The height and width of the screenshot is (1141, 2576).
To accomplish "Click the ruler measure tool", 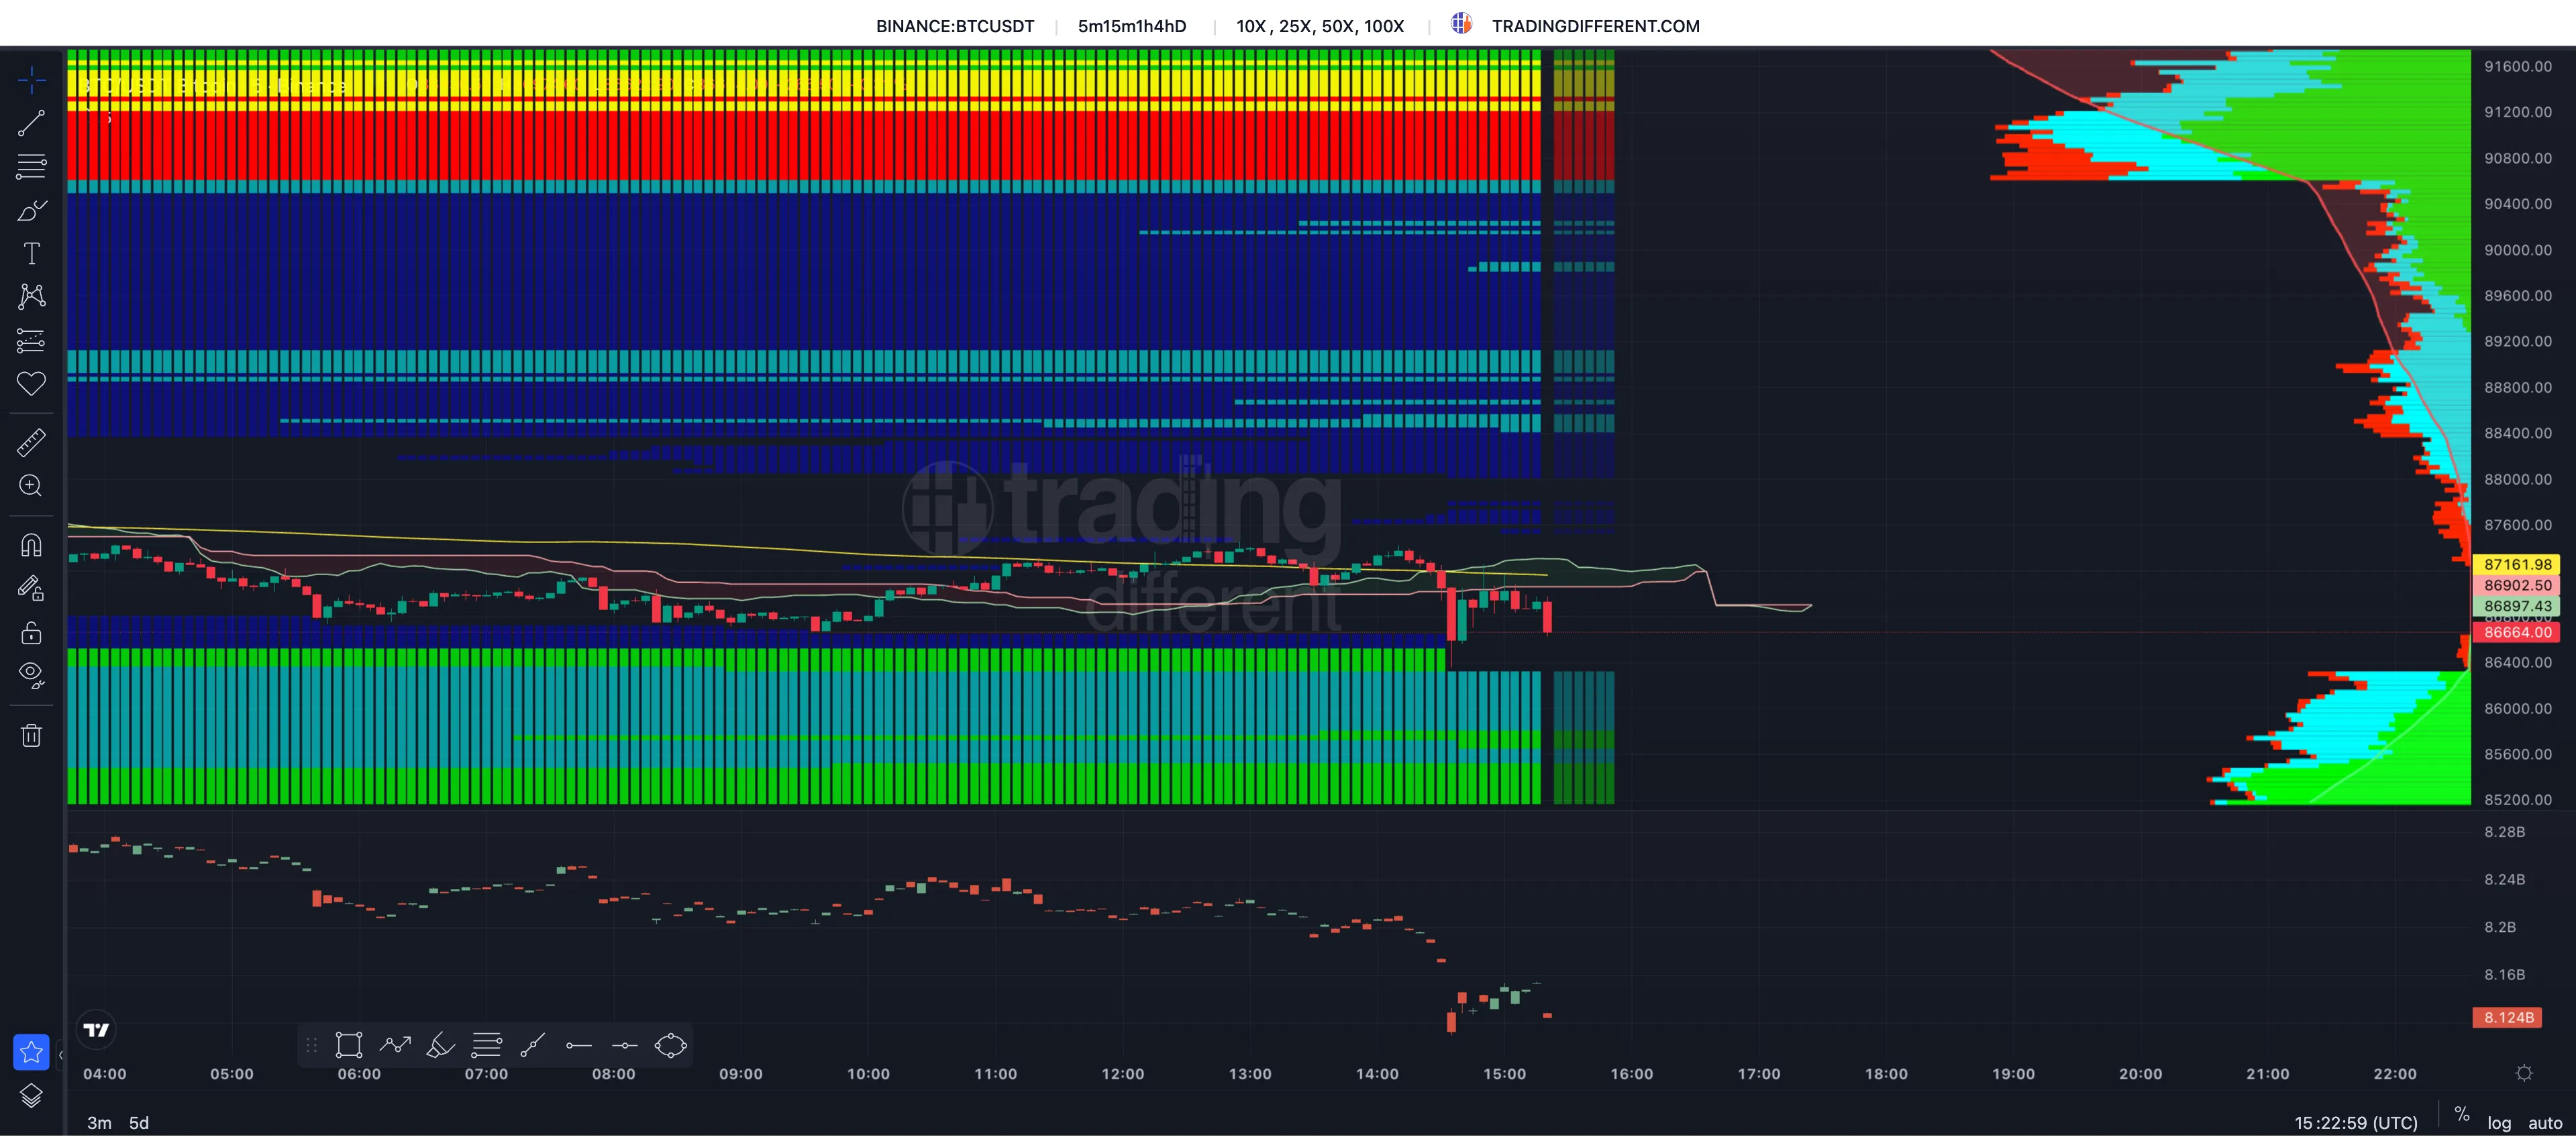I will [31, 442].
